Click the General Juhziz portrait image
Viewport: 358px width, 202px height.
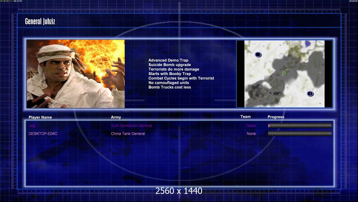pos(76,74)
